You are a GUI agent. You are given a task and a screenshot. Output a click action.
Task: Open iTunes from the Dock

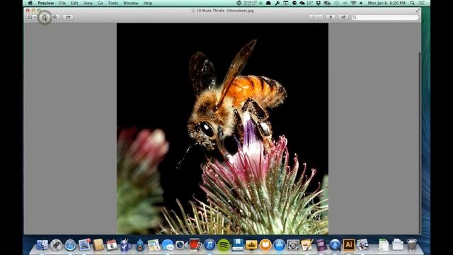[x=210, y=245]
